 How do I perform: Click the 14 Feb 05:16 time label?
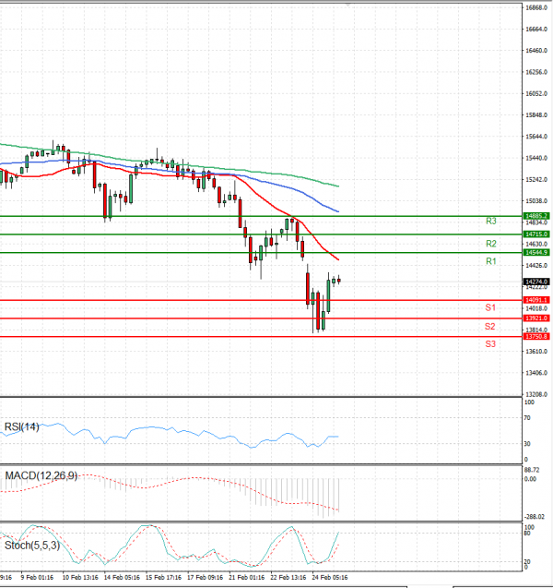point(122,577)
